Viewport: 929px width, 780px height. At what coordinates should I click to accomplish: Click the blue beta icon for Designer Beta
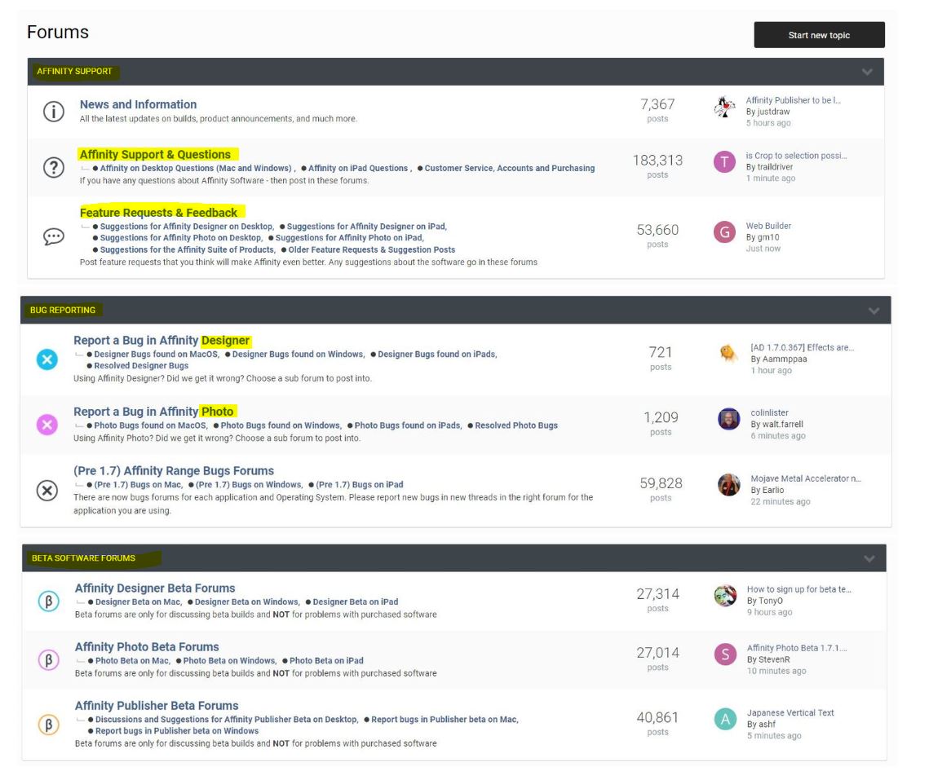49,602
